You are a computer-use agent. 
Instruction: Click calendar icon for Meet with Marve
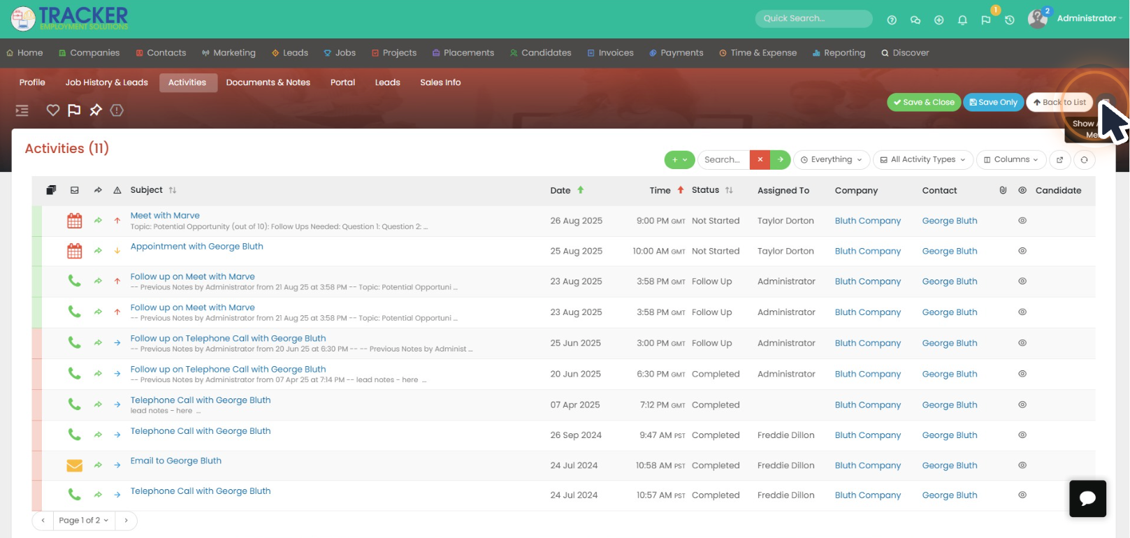click(75, 221)
